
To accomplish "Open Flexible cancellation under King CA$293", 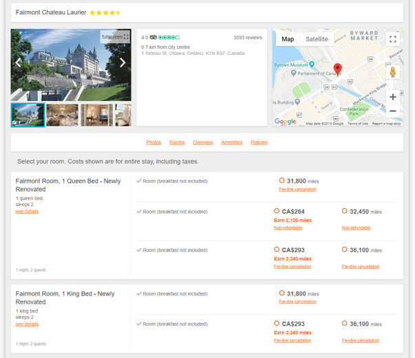I will tap(292, 340).
